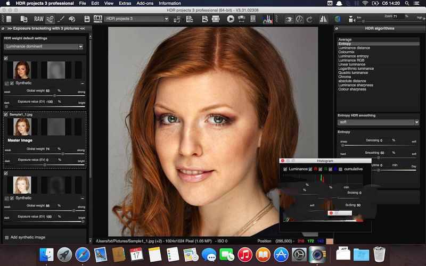The width and height of the screenshot is (426, 266).
Task: Toggle the eye preview icon in toolbar
Action: click(289, 19)
